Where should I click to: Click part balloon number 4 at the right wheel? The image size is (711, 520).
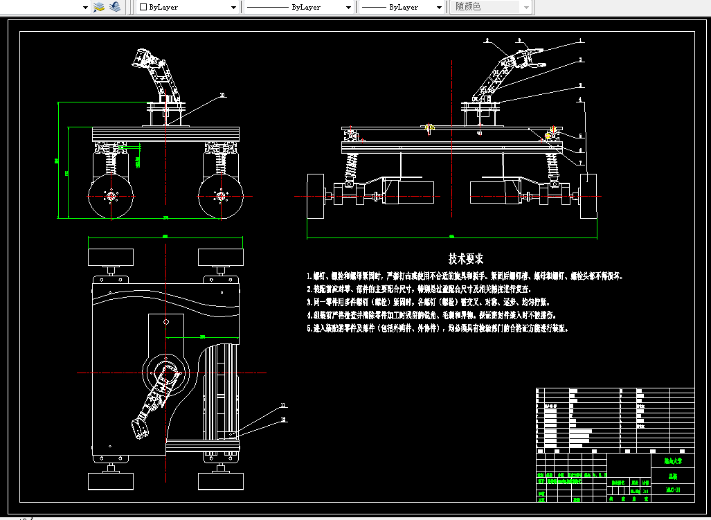click(x=580, y=99)
